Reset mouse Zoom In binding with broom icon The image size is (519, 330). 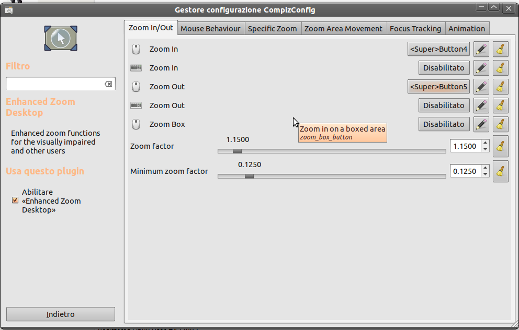501,49
